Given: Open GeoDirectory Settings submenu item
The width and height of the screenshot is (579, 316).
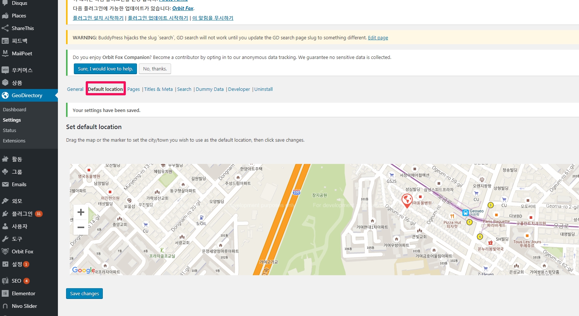Looking at the screenshot, I should click(12, 120).
